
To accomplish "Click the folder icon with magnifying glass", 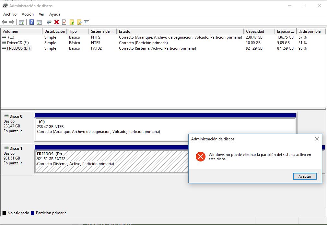I will pos(79,22).
